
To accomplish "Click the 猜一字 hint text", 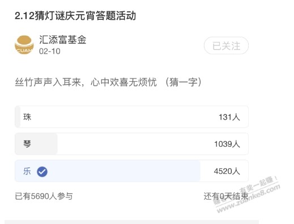I will coord(184,82).
